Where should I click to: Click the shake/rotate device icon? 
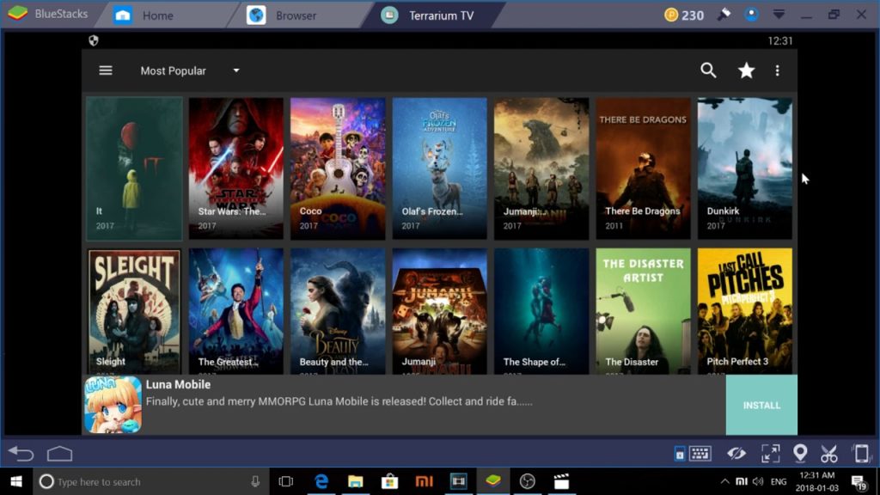(x=861, y=454)
